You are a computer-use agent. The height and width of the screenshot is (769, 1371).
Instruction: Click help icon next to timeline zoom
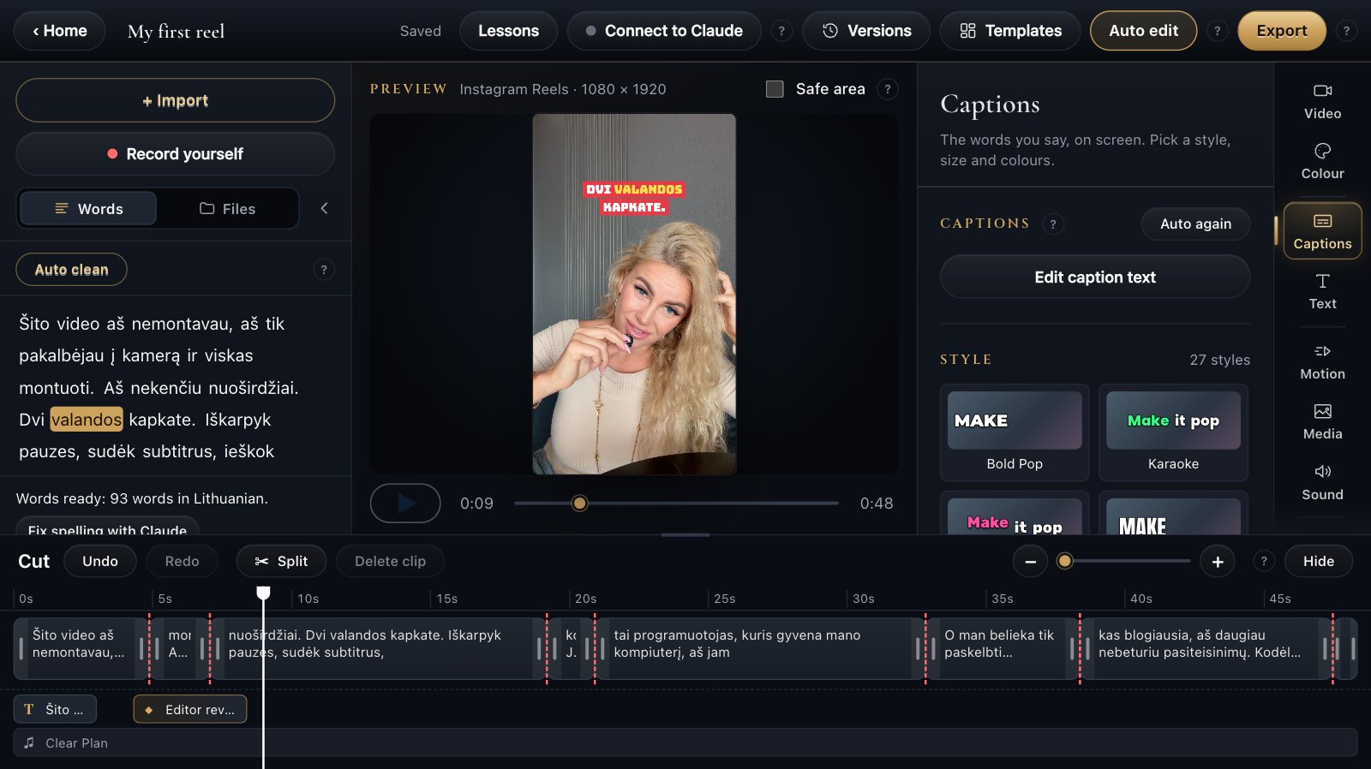(x=1263, y=562)
